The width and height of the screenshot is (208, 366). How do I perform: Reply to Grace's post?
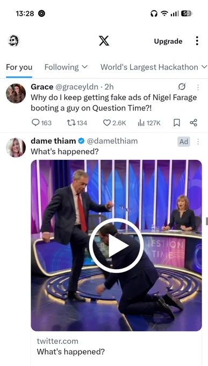point(41,123)
